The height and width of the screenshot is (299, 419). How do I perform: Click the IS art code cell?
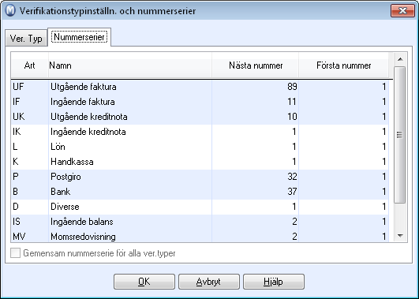[29, 221]
